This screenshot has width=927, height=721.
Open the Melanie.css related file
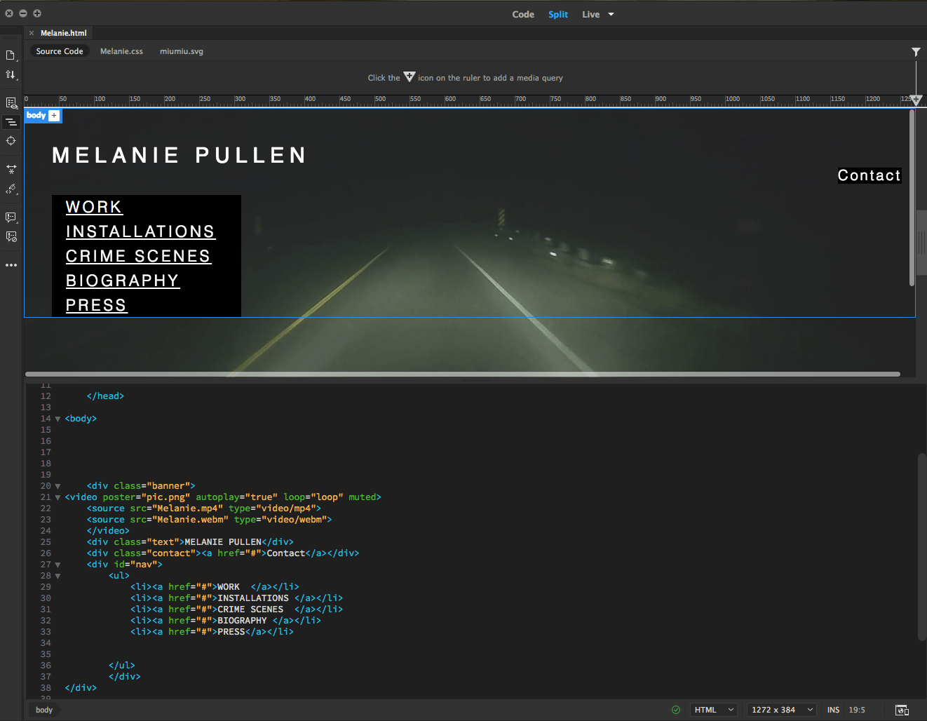click(121, 51)
